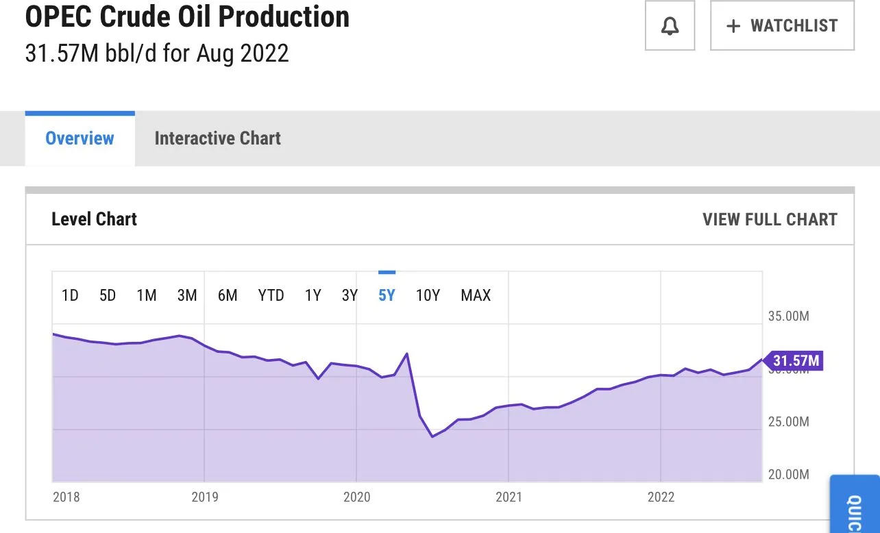Select the 1D time range
880x533 pixels.
coord(70,295)
